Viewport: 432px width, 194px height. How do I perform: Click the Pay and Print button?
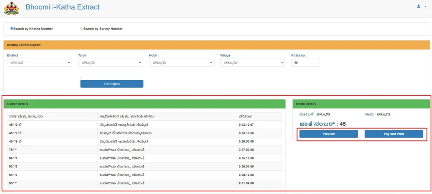[394, 134]
